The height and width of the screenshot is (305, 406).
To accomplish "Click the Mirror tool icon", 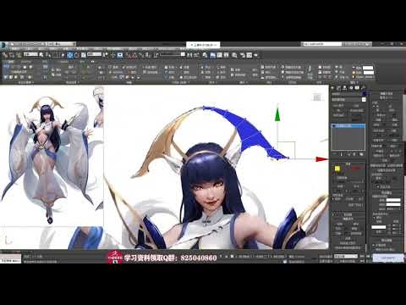I will [189, 55].
